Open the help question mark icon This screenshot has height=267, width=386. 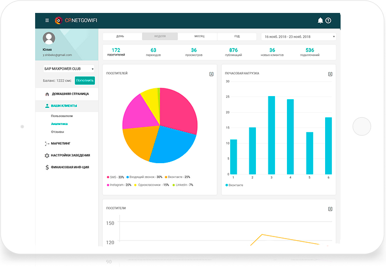point(328,21)
